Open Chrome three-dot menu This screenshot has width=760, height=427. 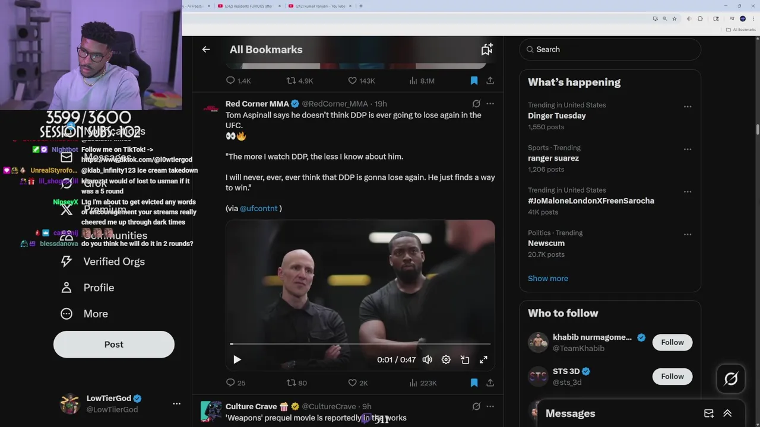point(753,19)
